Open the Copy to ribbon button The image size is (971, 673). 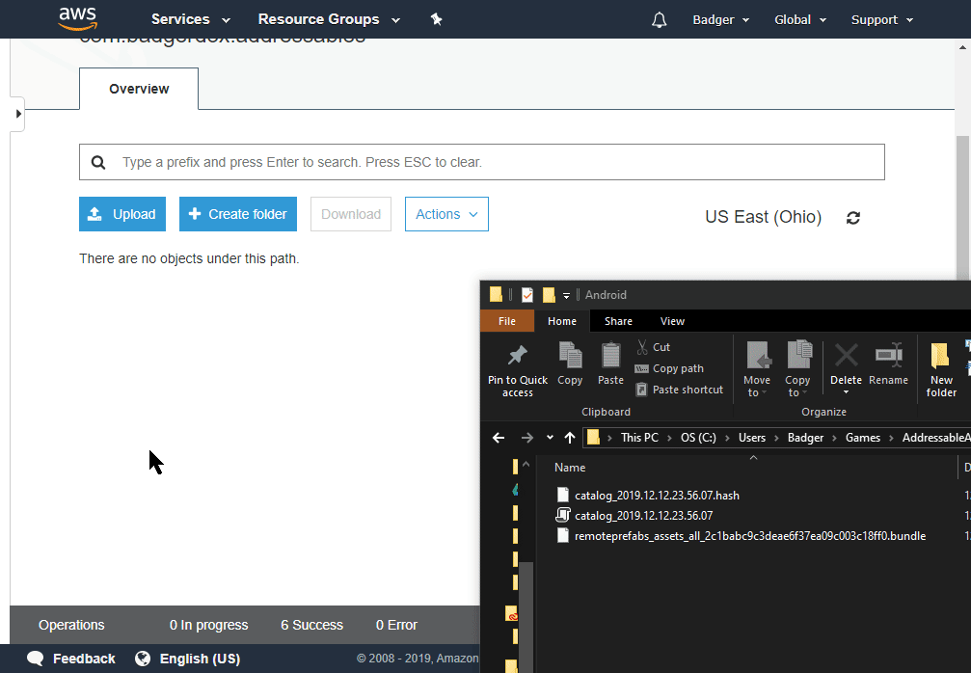click(797, 369)
